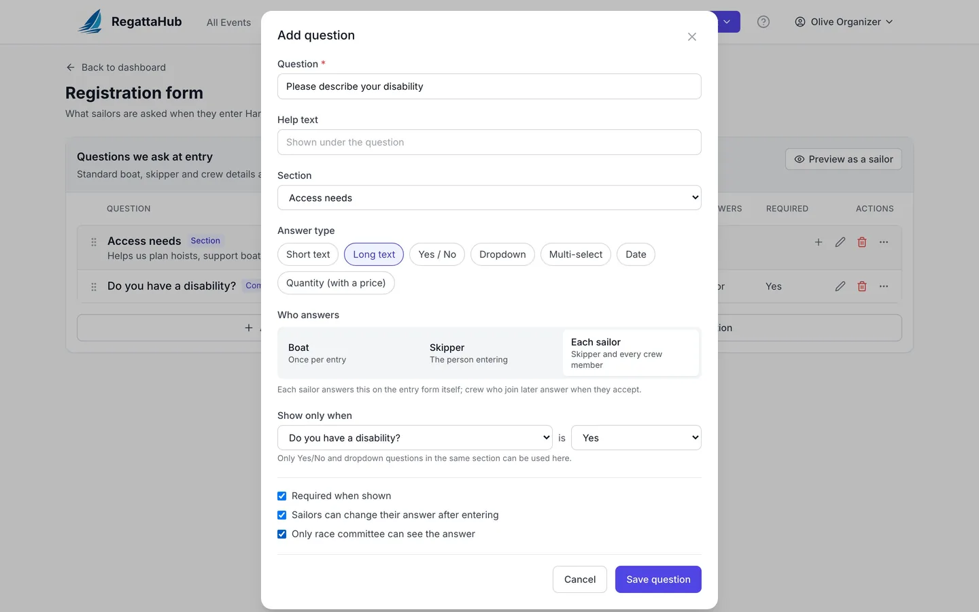The width and height of the screenshot is (979, 612).
Task: Pick Multi-select answer type
Action: pyautogui.click(x=576, y=254)
